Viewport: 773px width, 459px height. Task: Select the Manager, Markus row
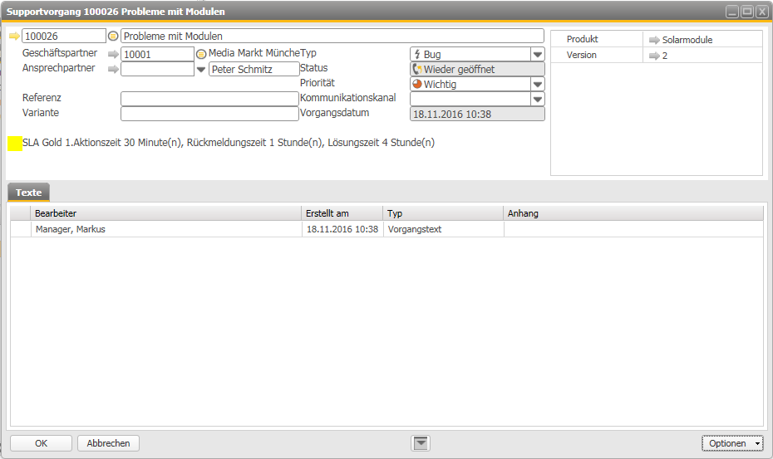386,229
